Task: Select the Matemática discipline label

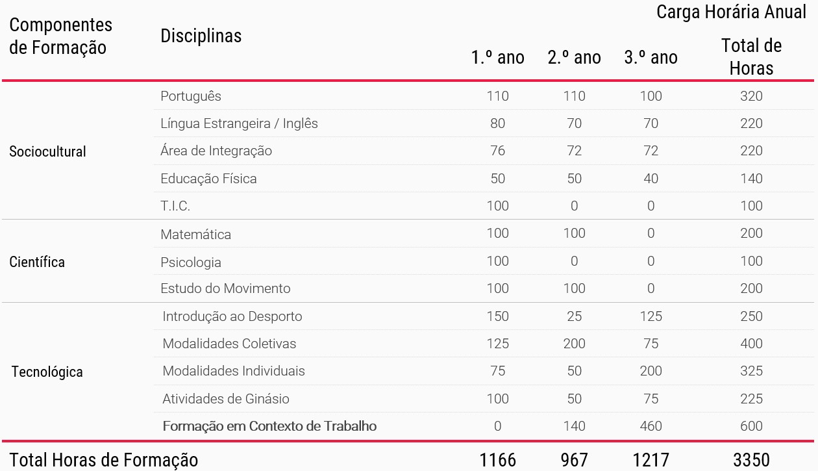Action: coord(195,235)
